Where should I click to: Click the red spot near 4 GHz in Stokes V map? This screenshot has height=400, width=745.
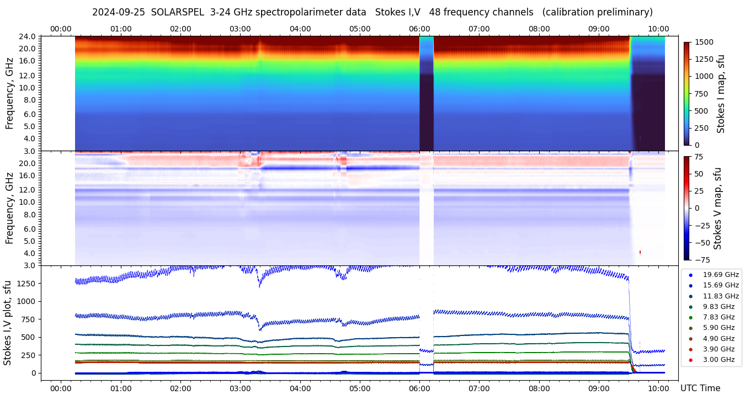640,252
